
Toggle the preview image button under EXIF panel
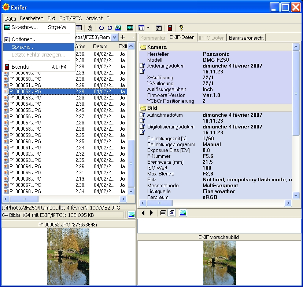(x=183, y=213)
